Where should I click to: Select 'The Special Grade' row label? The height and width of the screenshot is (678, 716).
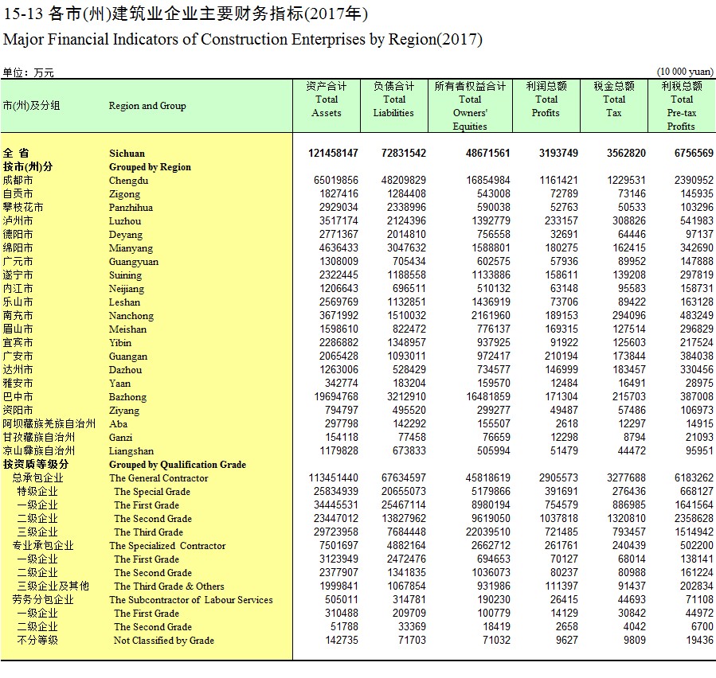click(152, 492)
